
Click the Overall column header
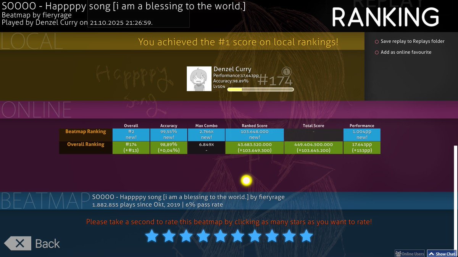pyautogui.click(x=131, y=126)
